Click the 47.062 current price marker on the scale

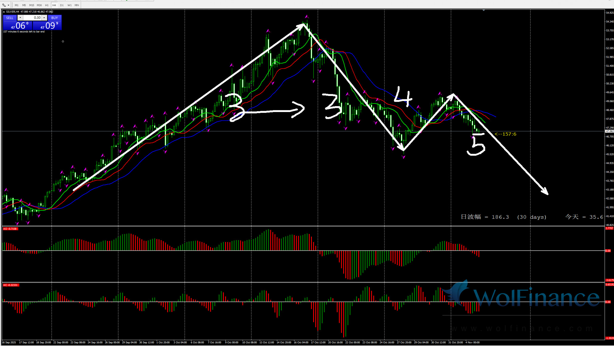610,131
